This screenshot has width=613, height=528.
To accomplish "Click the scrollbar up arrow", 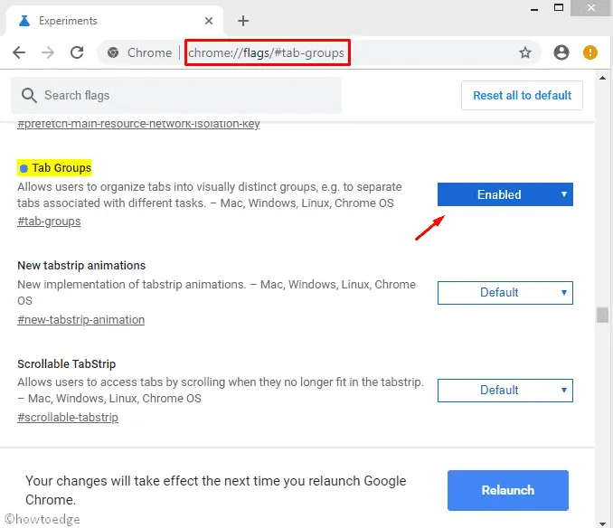I will pos(602,78).
